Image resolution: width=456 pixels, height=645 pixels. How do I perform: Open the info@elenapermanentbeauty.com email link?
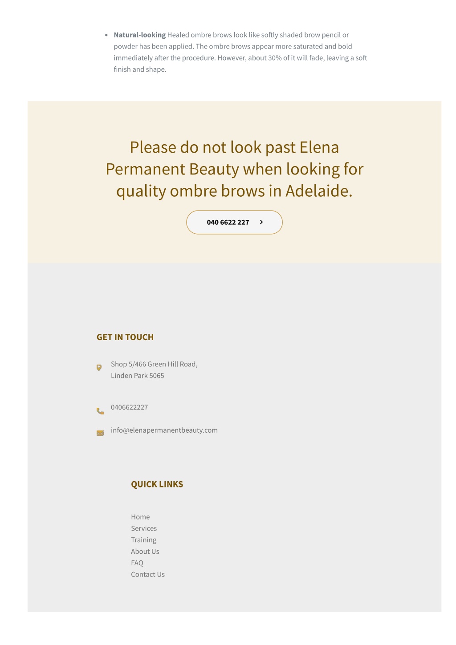pos(164,430)
